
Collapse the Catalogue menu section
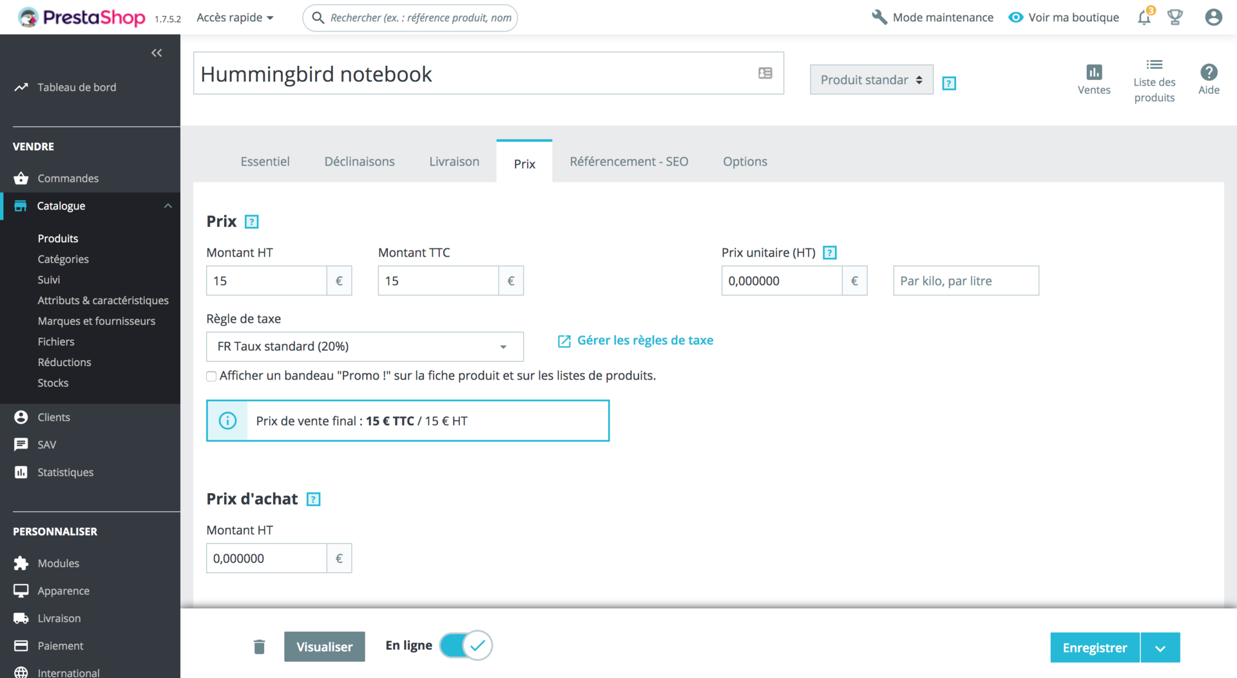point(168,206)
